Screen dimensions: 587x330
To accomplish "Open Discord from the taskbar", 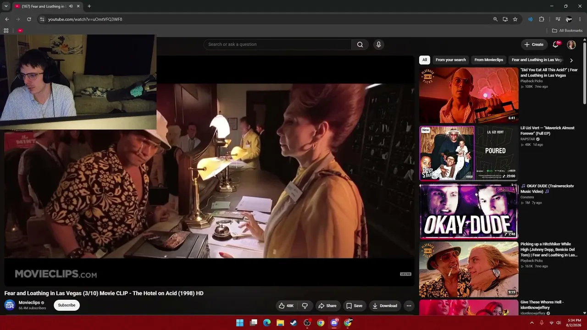I will click(334, 323).
